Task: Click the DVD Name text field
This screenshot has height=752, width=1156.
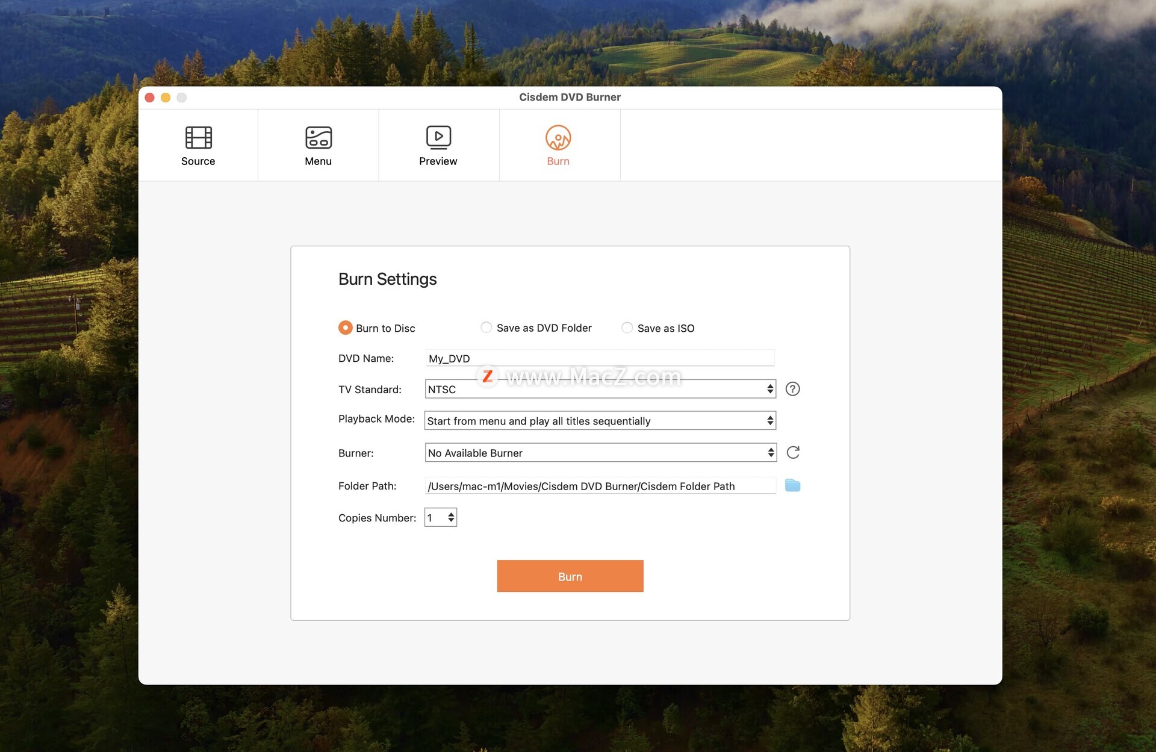Action: pyautogui.click(x=600, y=358)
